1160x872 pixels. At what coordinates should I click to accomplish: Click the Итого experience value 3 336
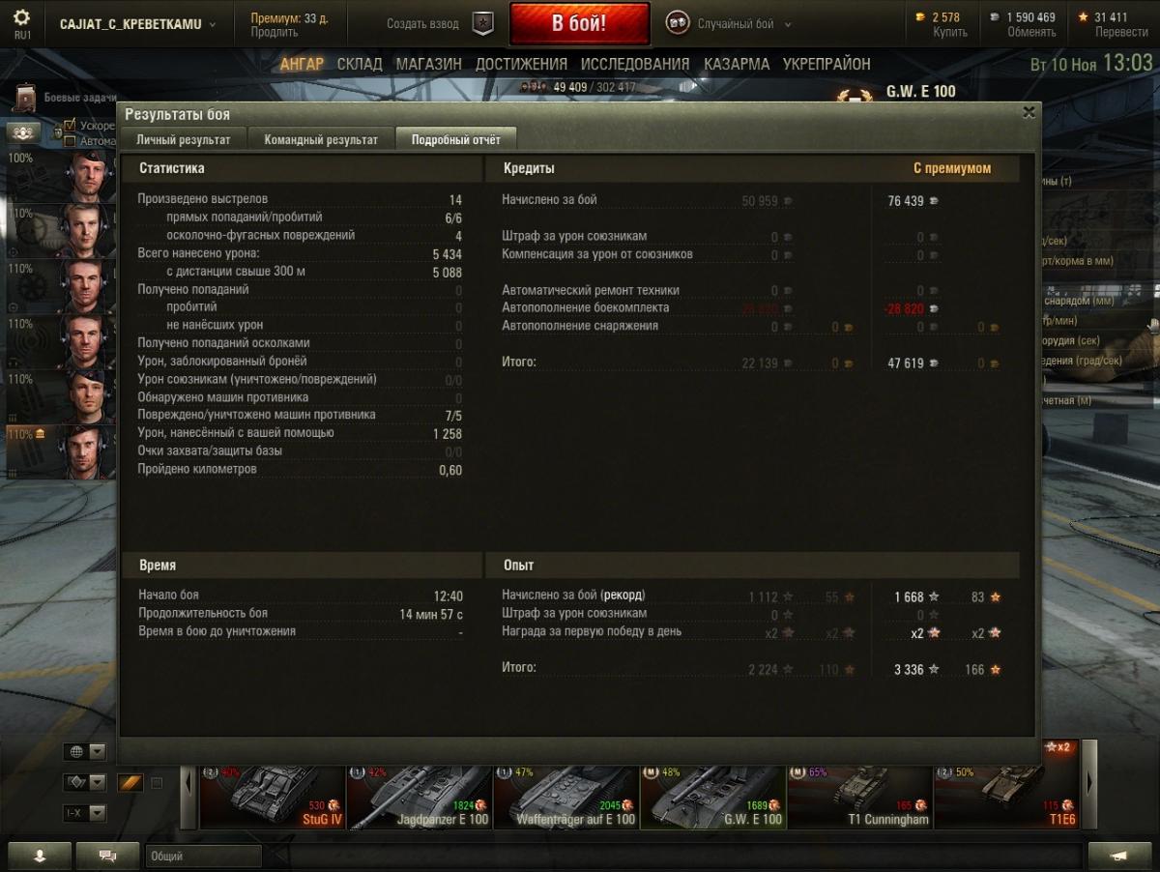(909, 669)
